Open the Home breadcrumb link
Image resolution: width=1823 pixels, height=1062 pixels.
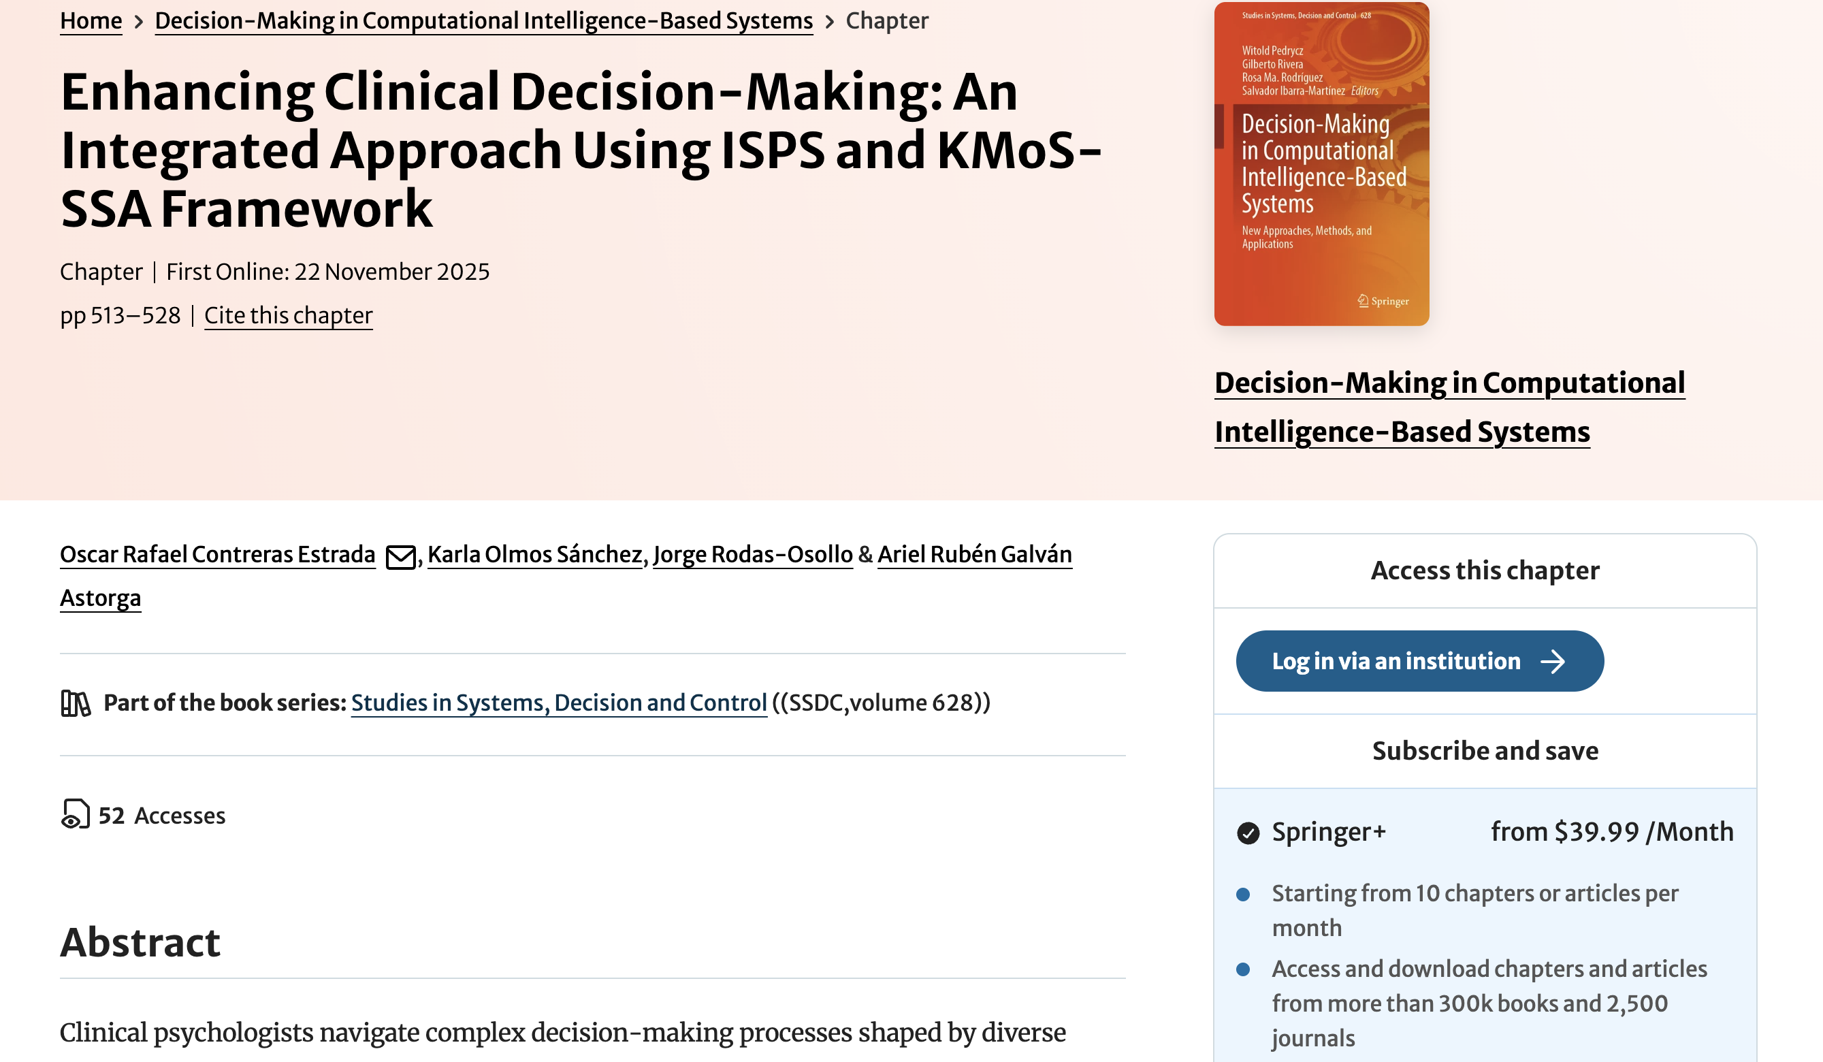[91, 21]
